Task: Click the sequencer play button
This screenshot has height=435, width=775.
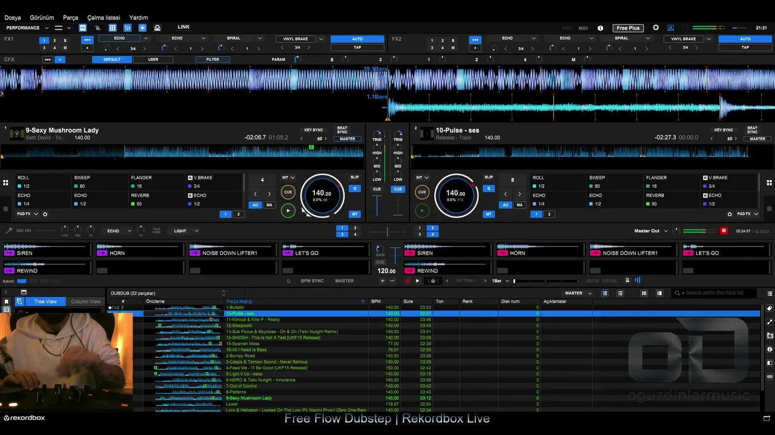Action: coord(417,281)
